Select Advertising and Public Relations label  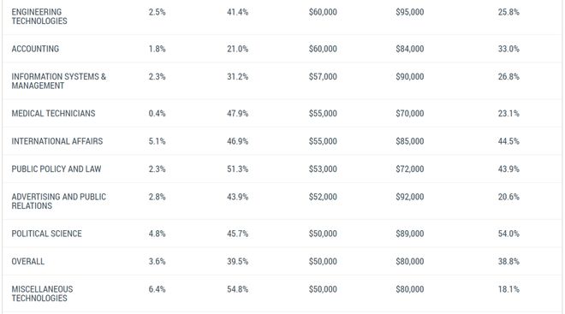tap(59, 201)
